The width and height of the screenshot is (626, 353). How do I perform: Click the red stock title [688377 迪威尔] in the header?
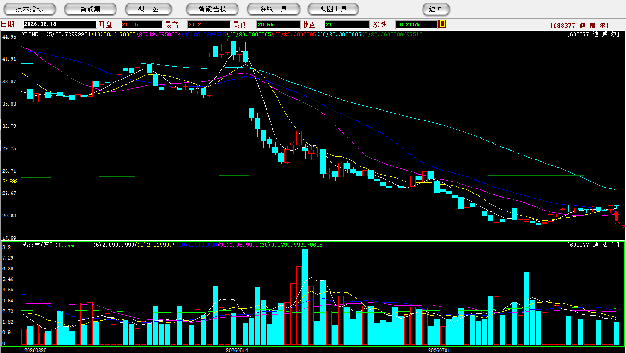(580, 26)
